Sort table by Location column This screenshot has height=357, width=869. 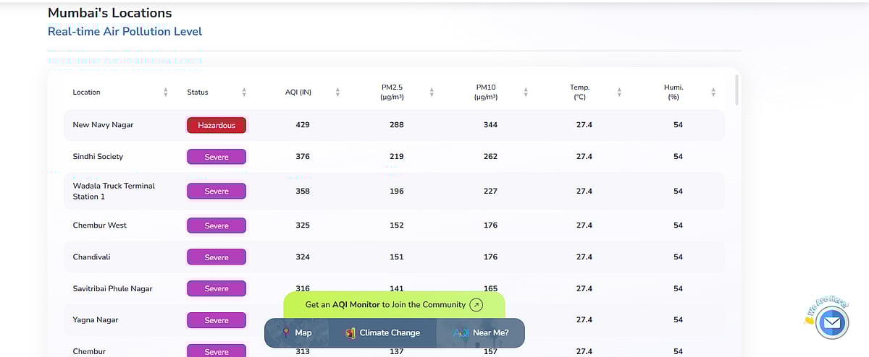tap(165, 92)
